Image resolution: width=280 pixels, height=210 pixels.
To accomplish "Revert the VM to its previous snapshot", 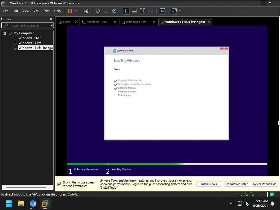I will click(106, 11).
